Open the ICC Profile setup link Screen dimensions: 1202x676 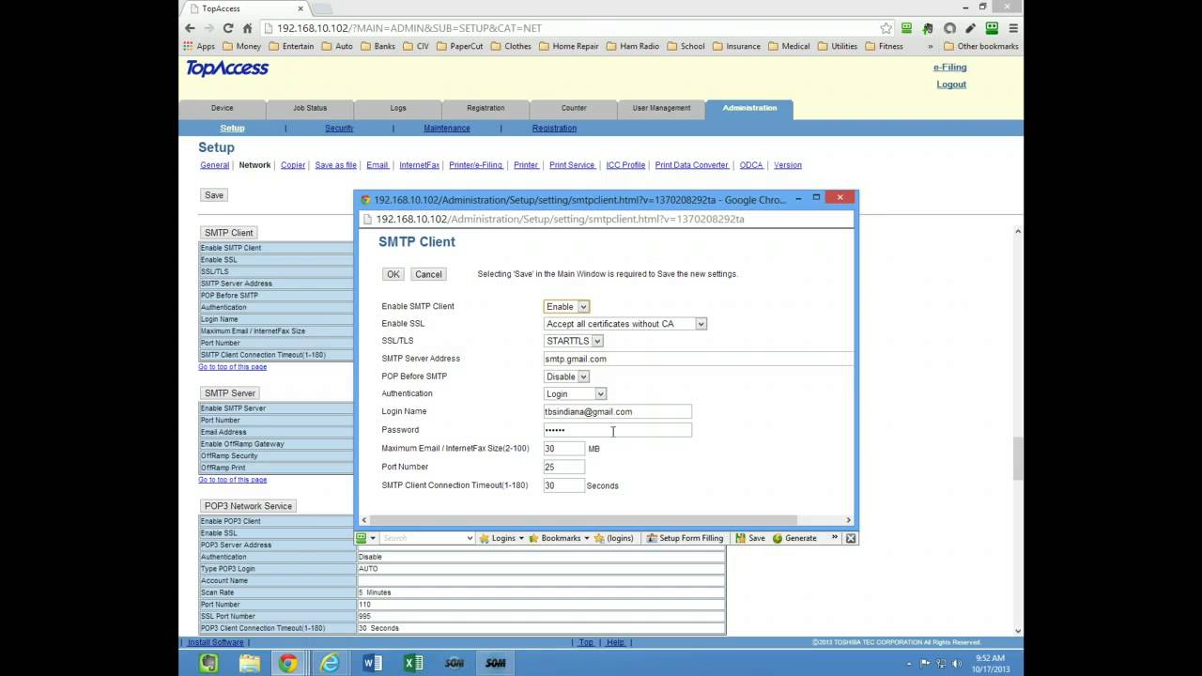coord(625,165)
